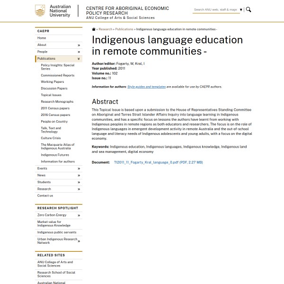Go to the sidebar Home link
Image resolution: width=284 pixels, height=284 pixels.
42,38
